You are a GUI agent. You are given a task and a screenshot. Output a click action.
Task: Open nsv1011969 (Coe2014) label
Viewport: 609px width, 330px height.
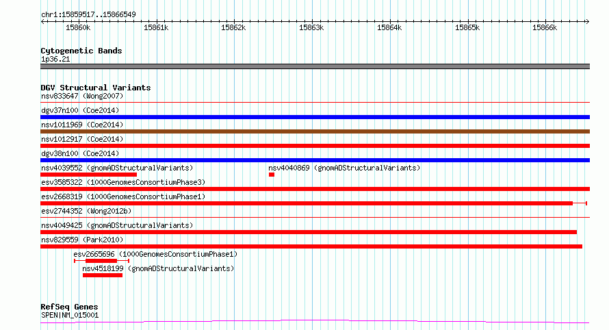(x=82, y=125)
